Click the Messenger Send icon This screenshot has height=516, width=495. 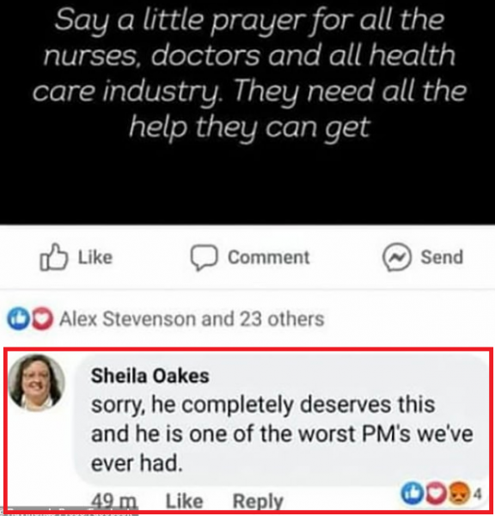[397, 257]
